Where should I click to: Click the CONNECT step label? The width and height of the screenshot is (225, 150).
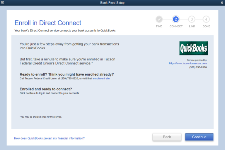(x=176, y=26)
